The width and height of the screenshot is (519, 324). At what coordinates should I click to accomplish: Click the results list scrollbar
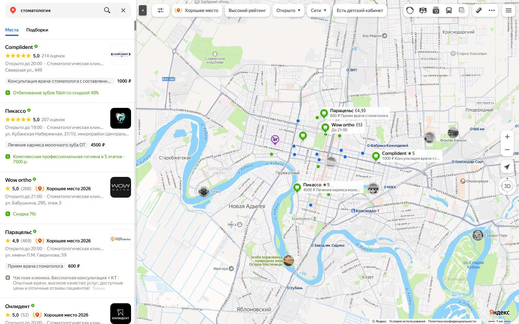[135, 25]
